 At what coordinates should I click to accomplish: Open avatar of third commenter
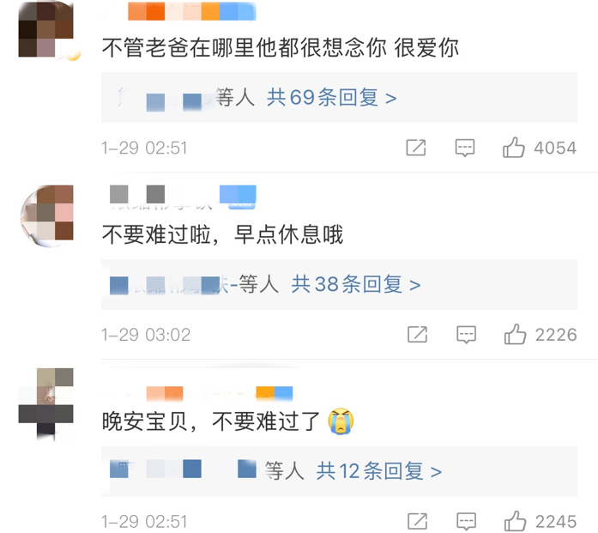coord(46,403)
